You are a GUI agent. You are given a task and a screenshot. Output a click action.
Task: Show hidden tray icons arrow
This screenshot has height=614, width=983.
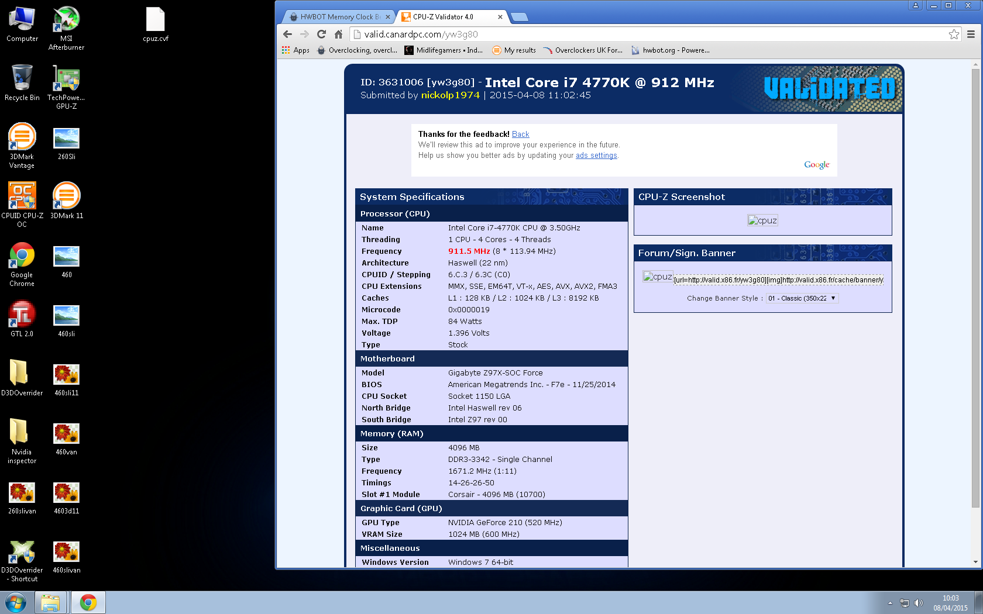click(x=890, y=603)
